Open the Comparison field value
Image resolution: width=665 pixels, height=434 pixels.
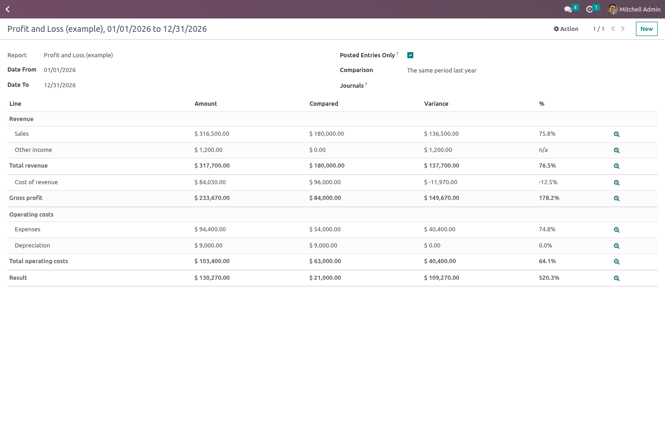click(442, 70)
